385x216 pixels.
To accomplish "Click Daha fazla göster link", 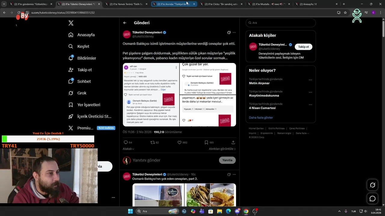I will (261, 118).
